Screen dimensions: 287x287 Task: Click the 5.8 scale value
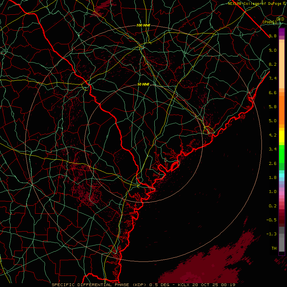point(273,107)
